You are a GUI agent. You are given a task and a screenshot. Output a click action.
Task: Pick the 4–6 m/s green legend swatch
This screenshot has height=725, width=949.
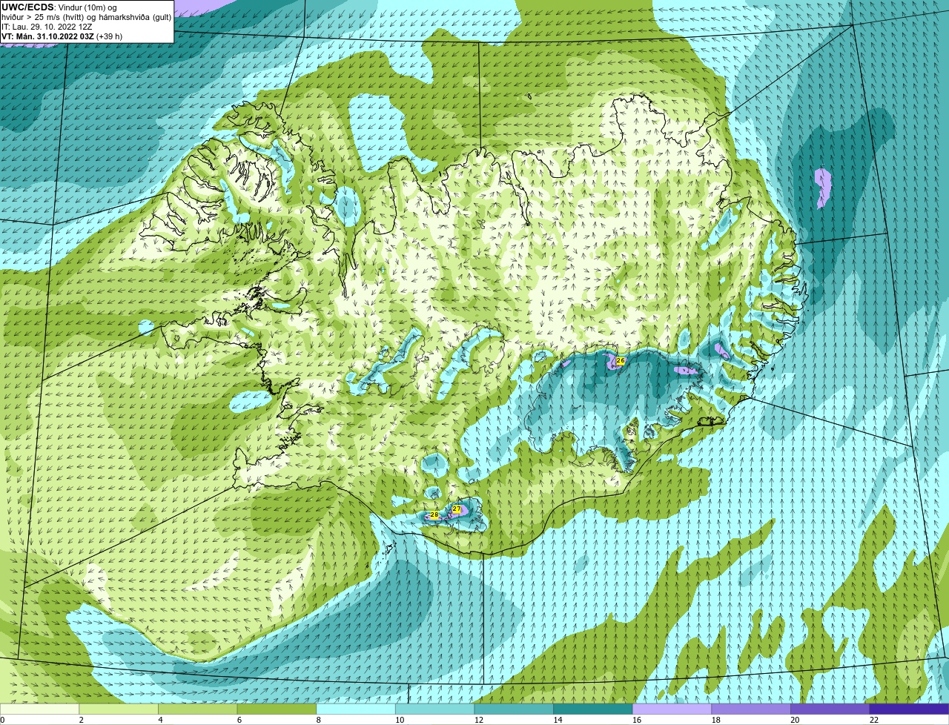coord(198,709)
